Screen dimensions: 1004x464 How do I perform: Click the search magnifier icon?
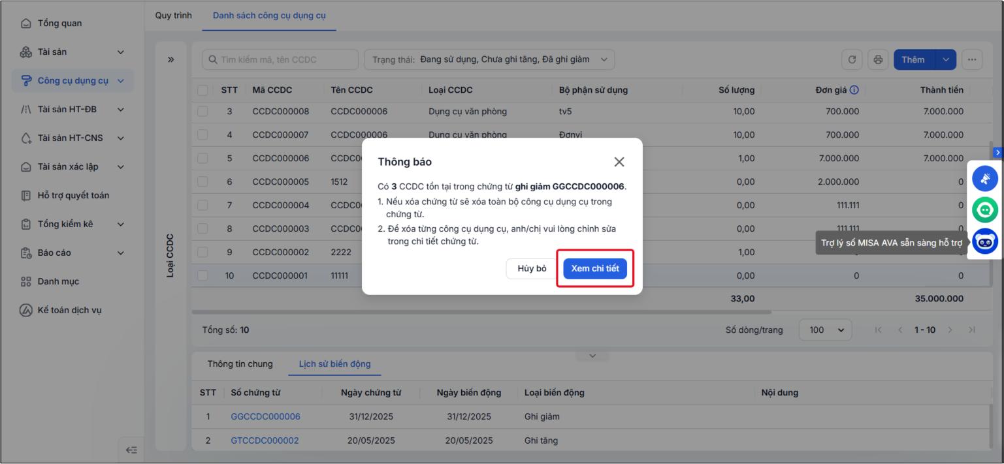pyautogui.click(x=212, y=59)
